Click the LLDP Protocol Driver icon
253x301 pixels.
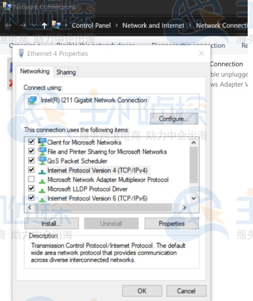coord(42,190)
